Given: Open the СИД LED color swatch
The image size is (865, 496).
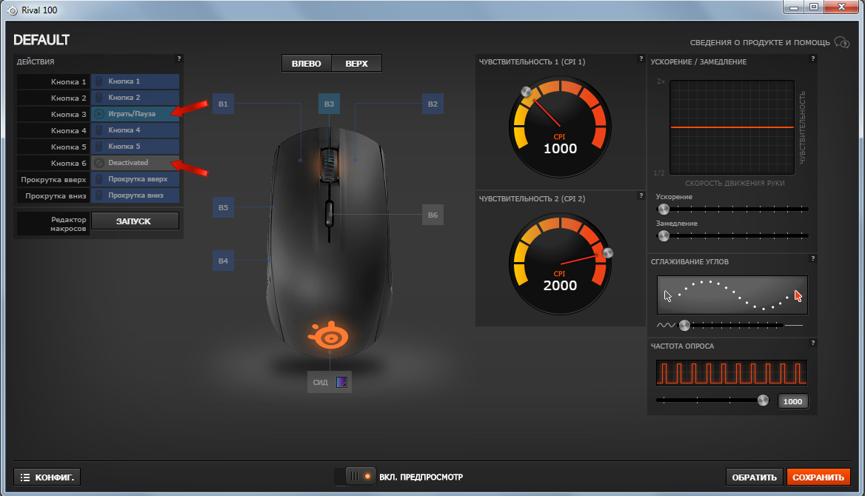Looking at the screenshot, I should 341,382.
